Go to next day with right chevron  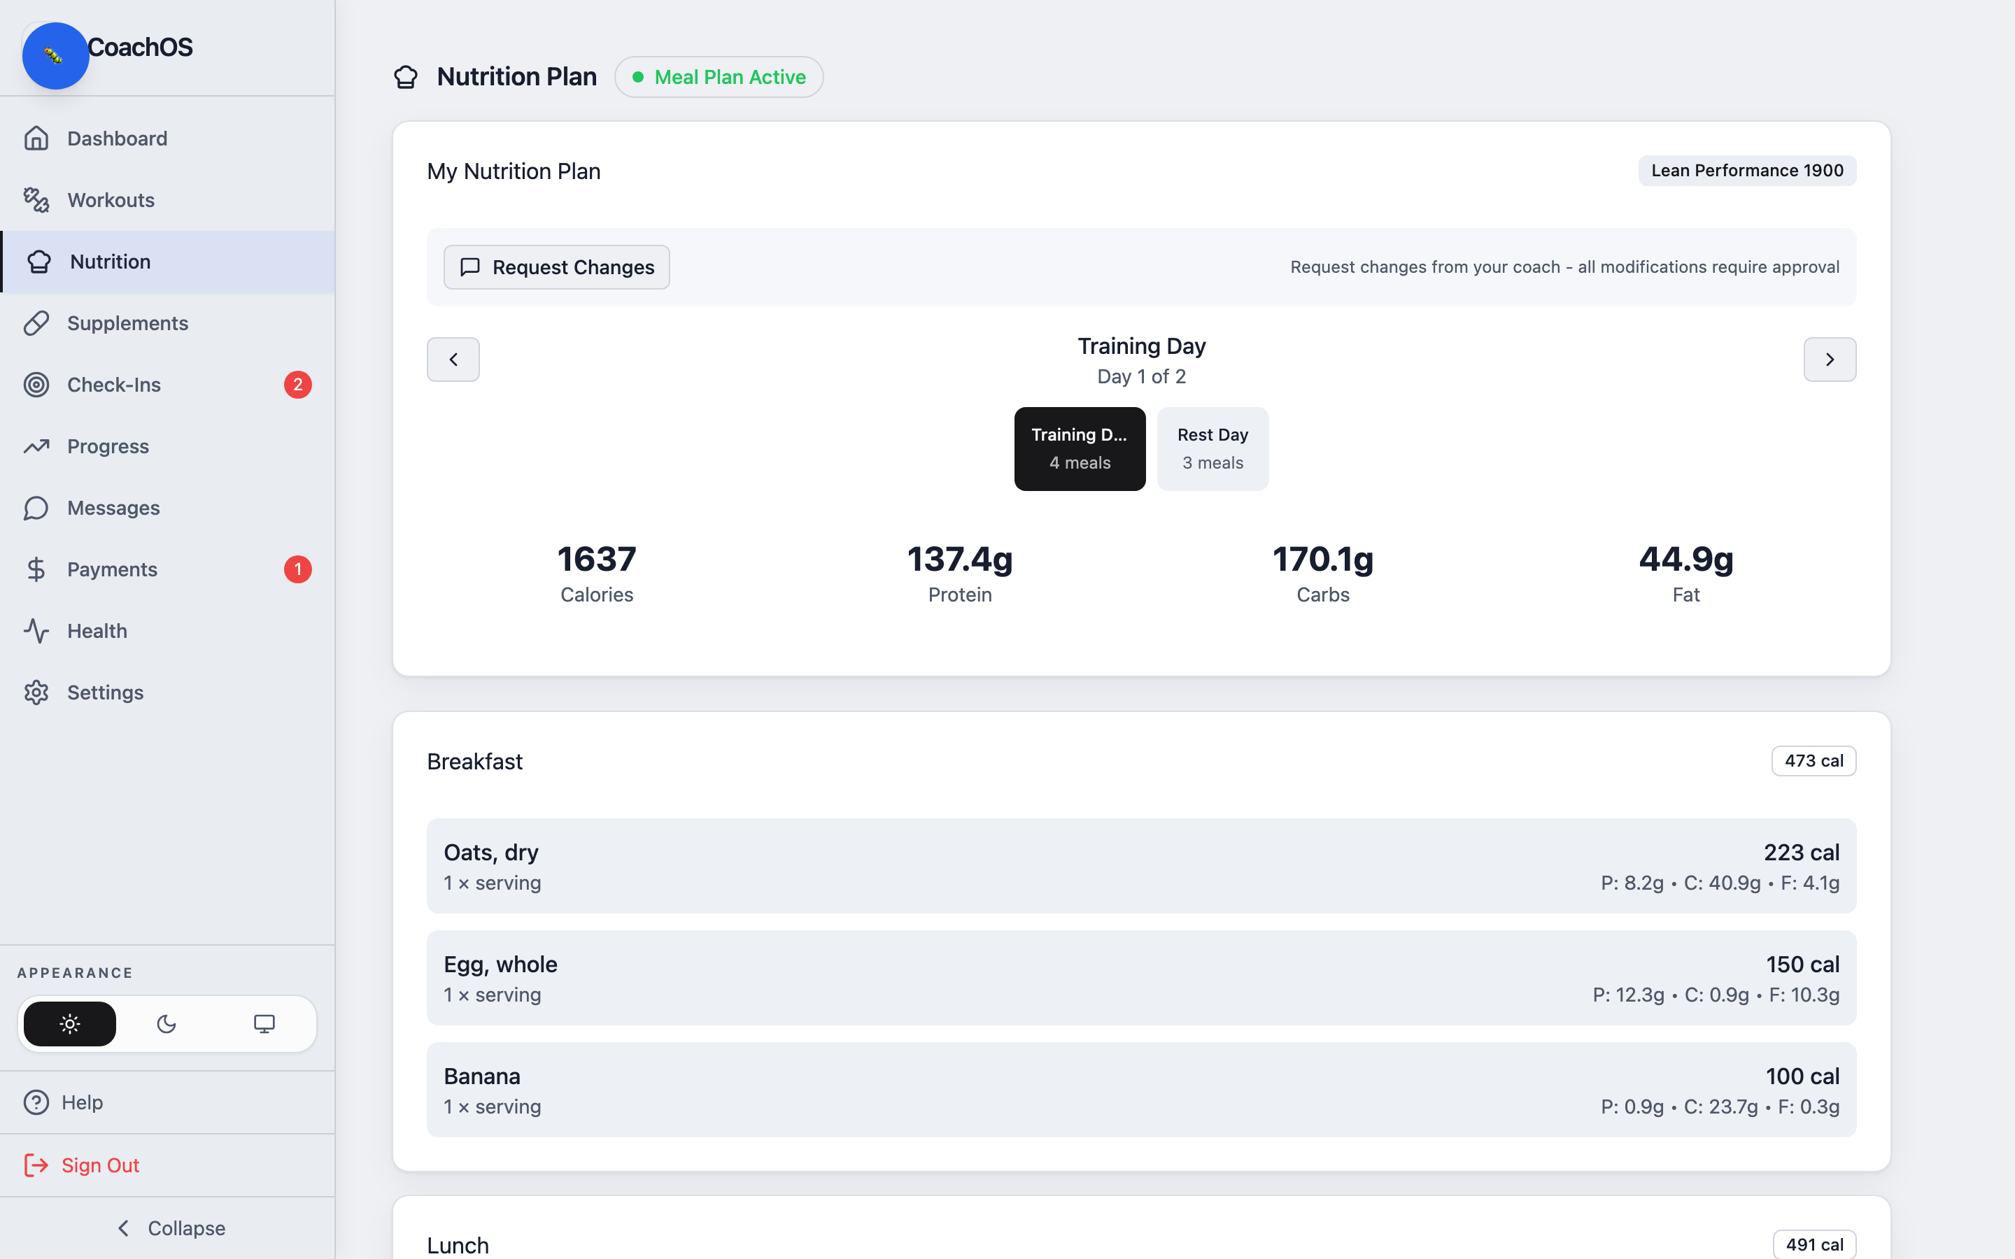1830,360
